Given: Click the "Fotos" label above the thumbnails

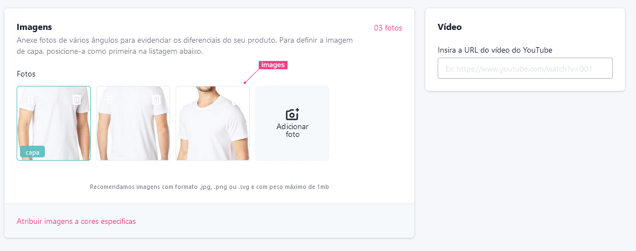Looking at the screenshot, I should point(26,74).
